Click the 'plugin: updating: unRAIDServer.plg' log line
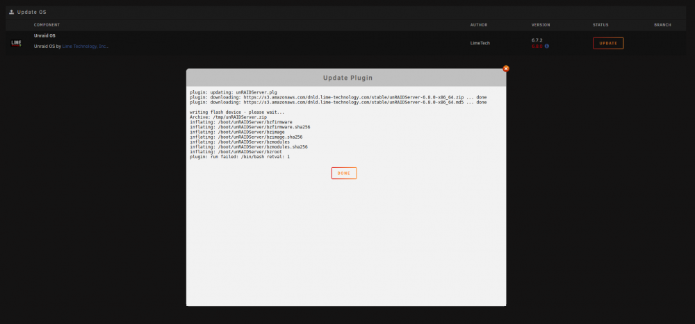The height and width of the screenshot is (324, 695). point(233,92)
